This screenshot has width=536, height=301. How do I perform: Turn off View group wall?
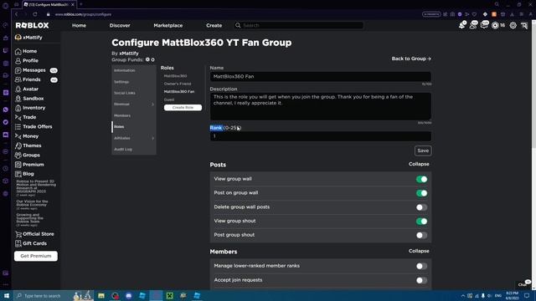[421, 179]
